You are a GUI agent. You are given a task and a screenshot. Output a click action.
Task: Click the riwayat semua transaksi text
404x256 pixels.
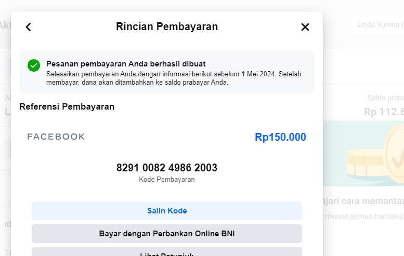[364, 216]
